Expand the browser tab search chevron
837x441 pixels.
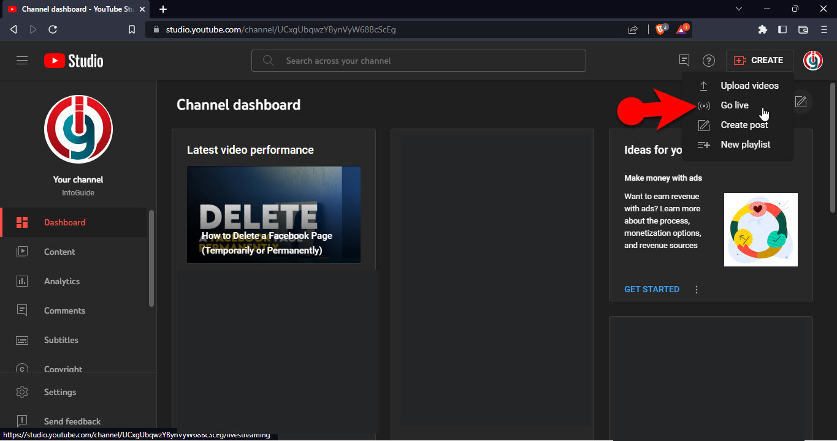point(739,9)
